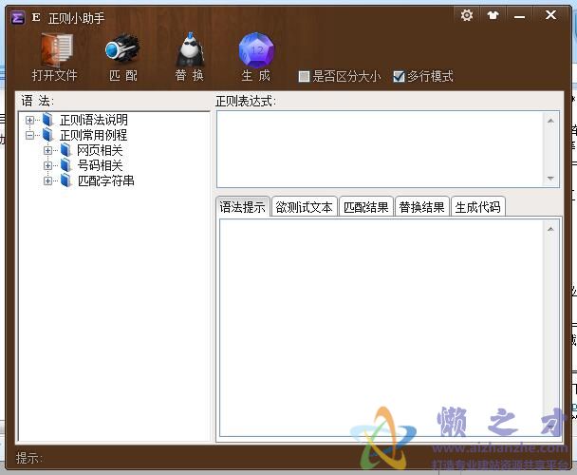
Task: Collapse the 正则常用例程 node
Action: (x=29, y=135)
